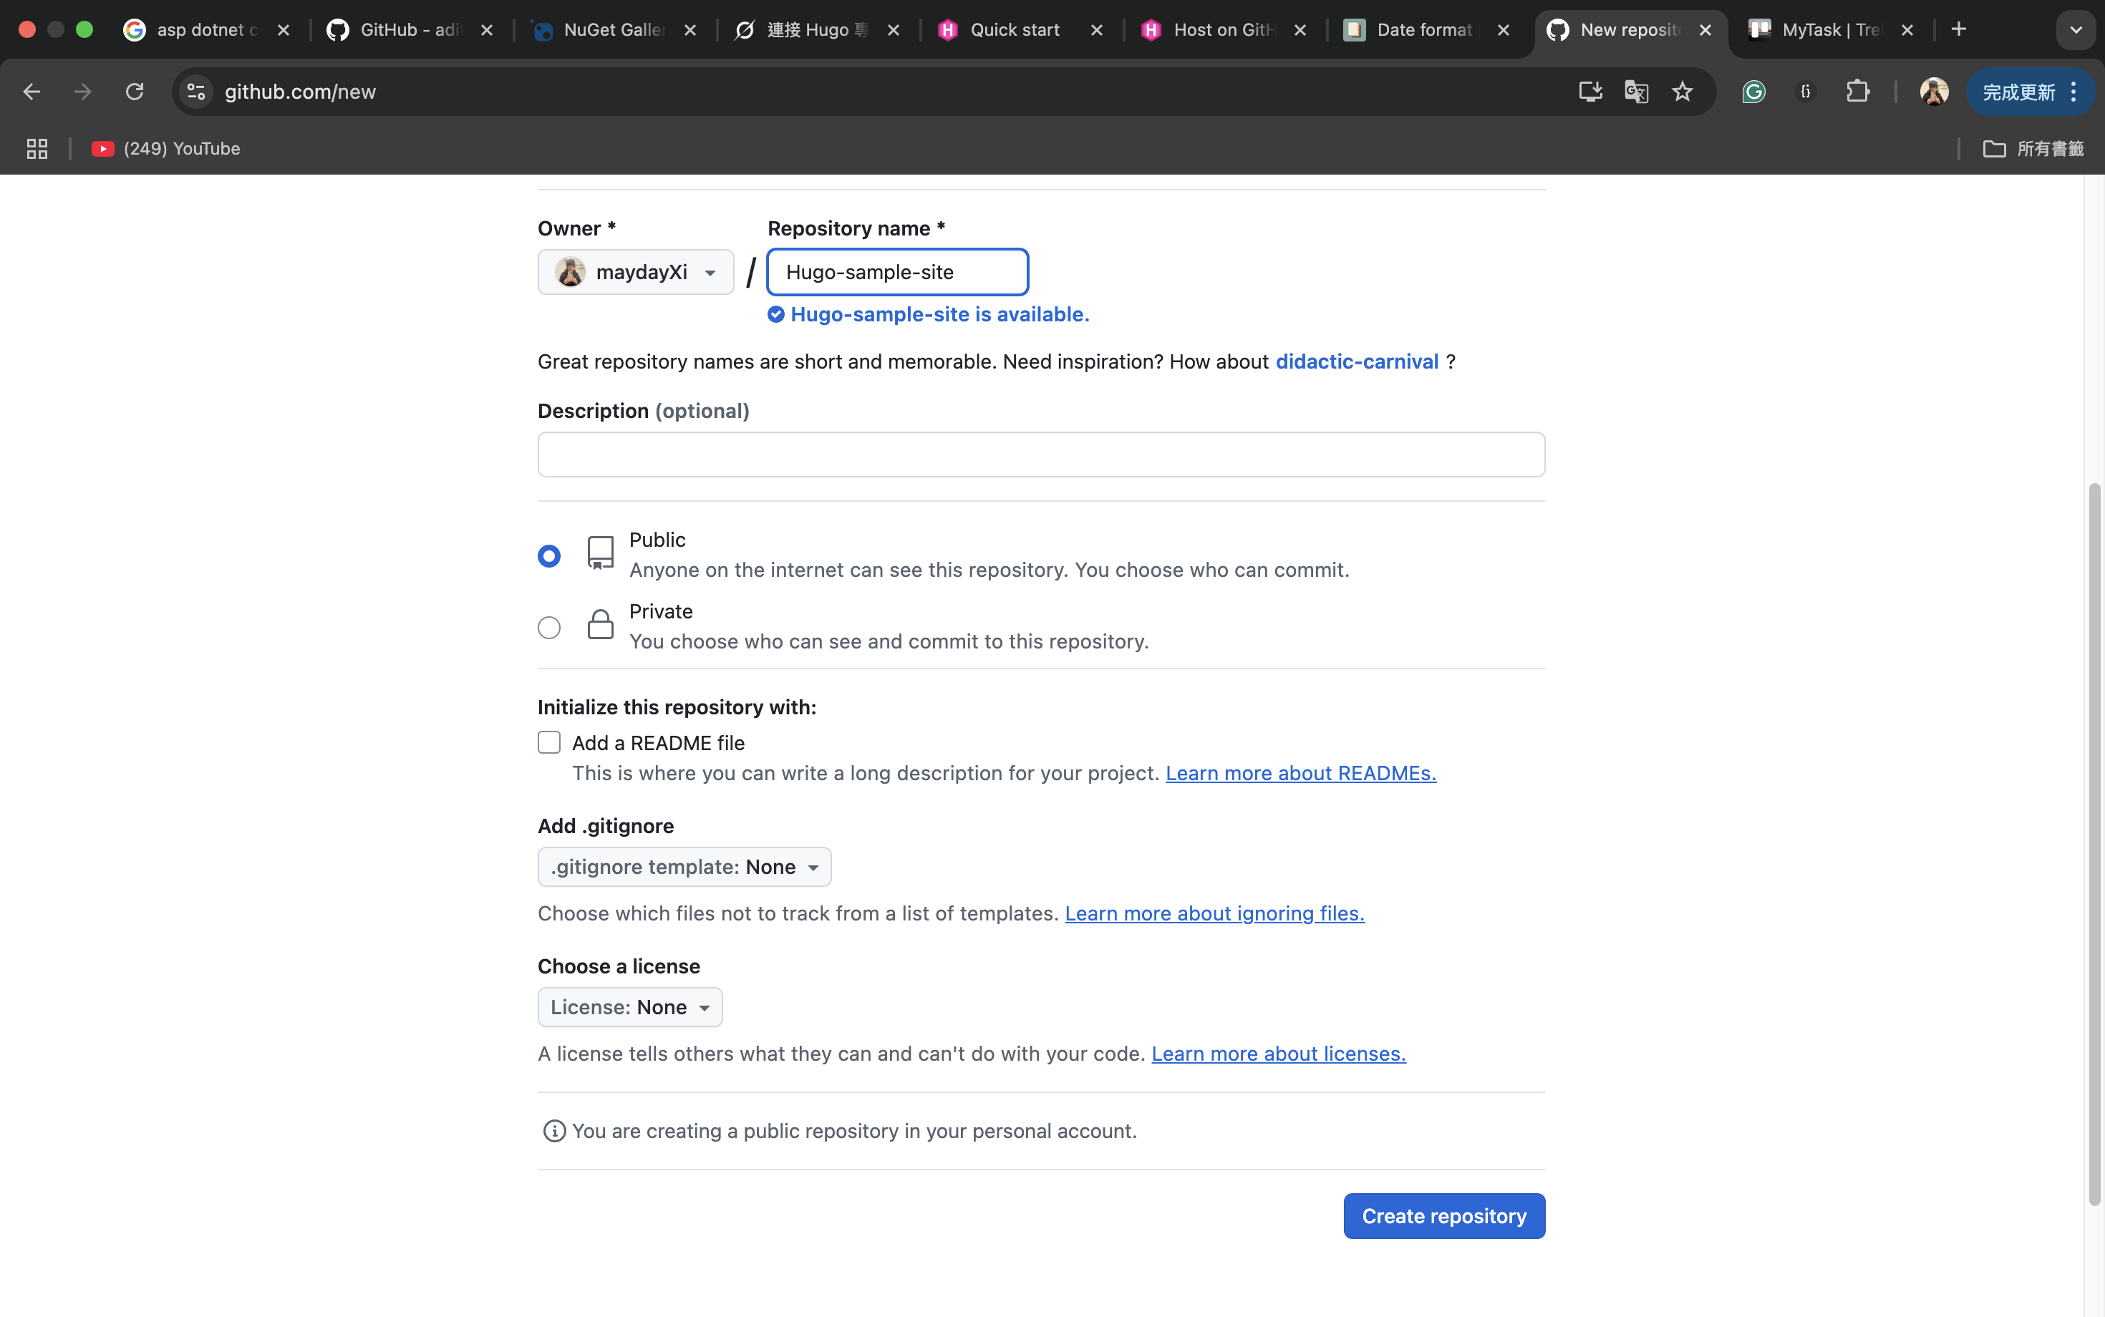The height and width of the screenshot is (1317, 2105).
Task: Select the Public radio button
Action: point(549,555)
